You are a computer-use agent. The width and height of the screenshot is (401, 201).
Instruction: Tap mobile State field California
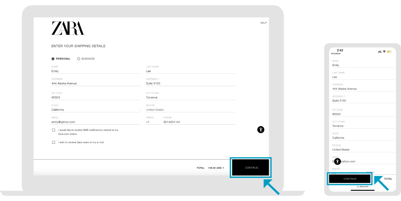pos(364,138)
